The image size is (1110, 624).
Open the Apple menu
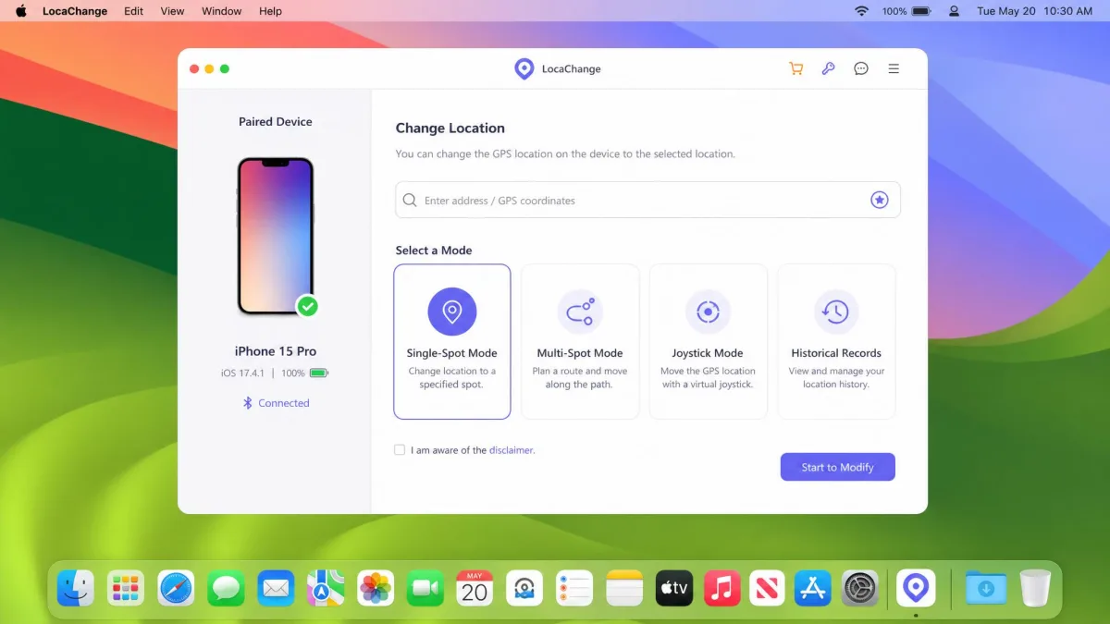click(x=21, y=11)
